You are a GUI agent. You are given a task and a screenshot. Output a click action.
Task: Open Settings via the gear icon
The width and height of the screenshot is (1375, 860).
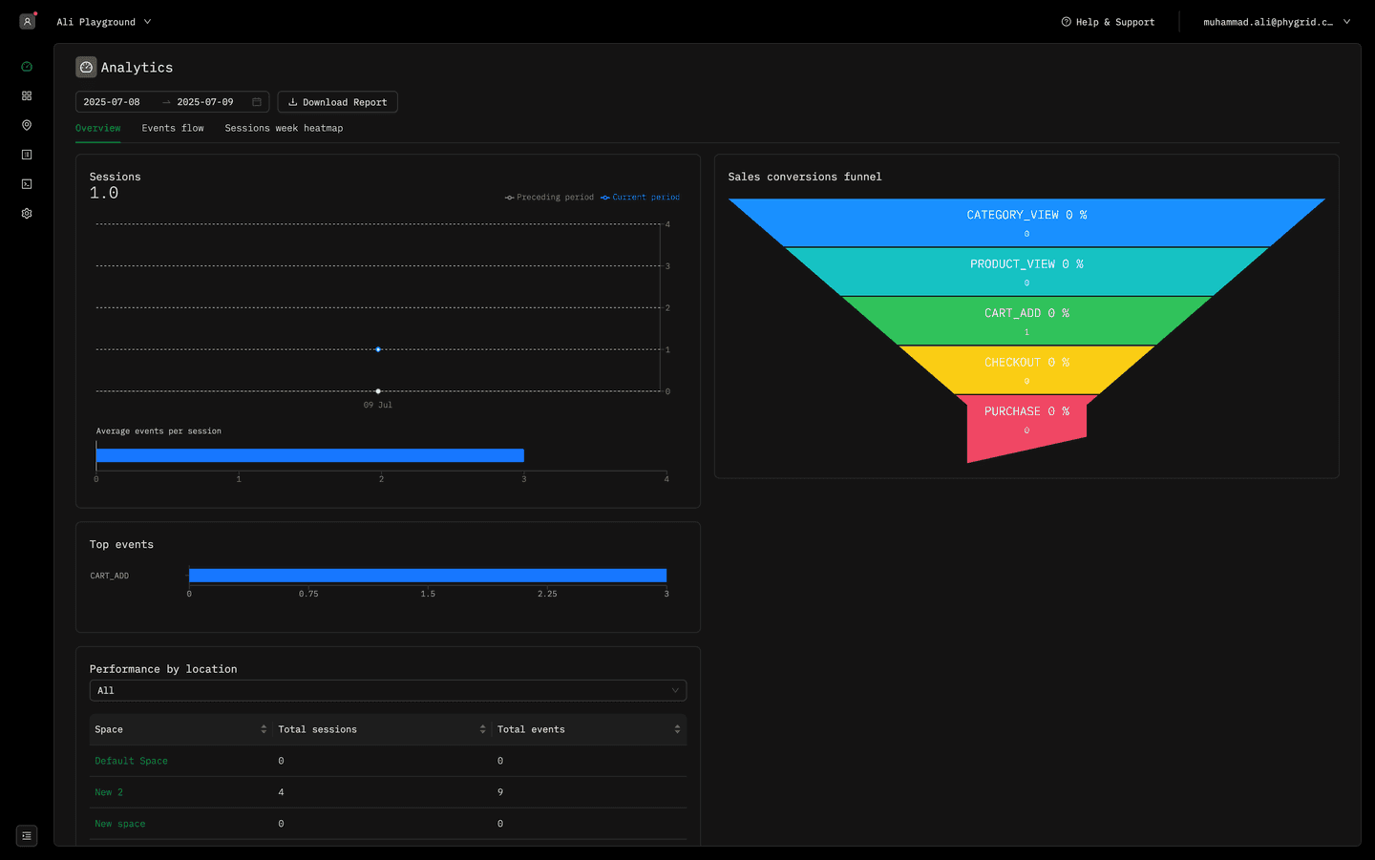[x=26, y=213]
